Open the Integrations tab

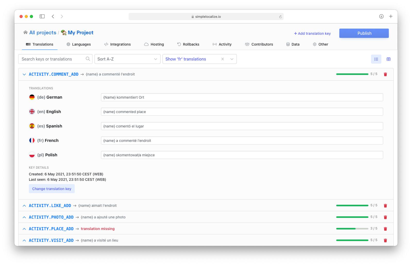117,44
